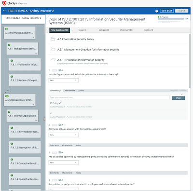Post the comment with the Post button
The image size is (193, 191).
pos(178,98)
